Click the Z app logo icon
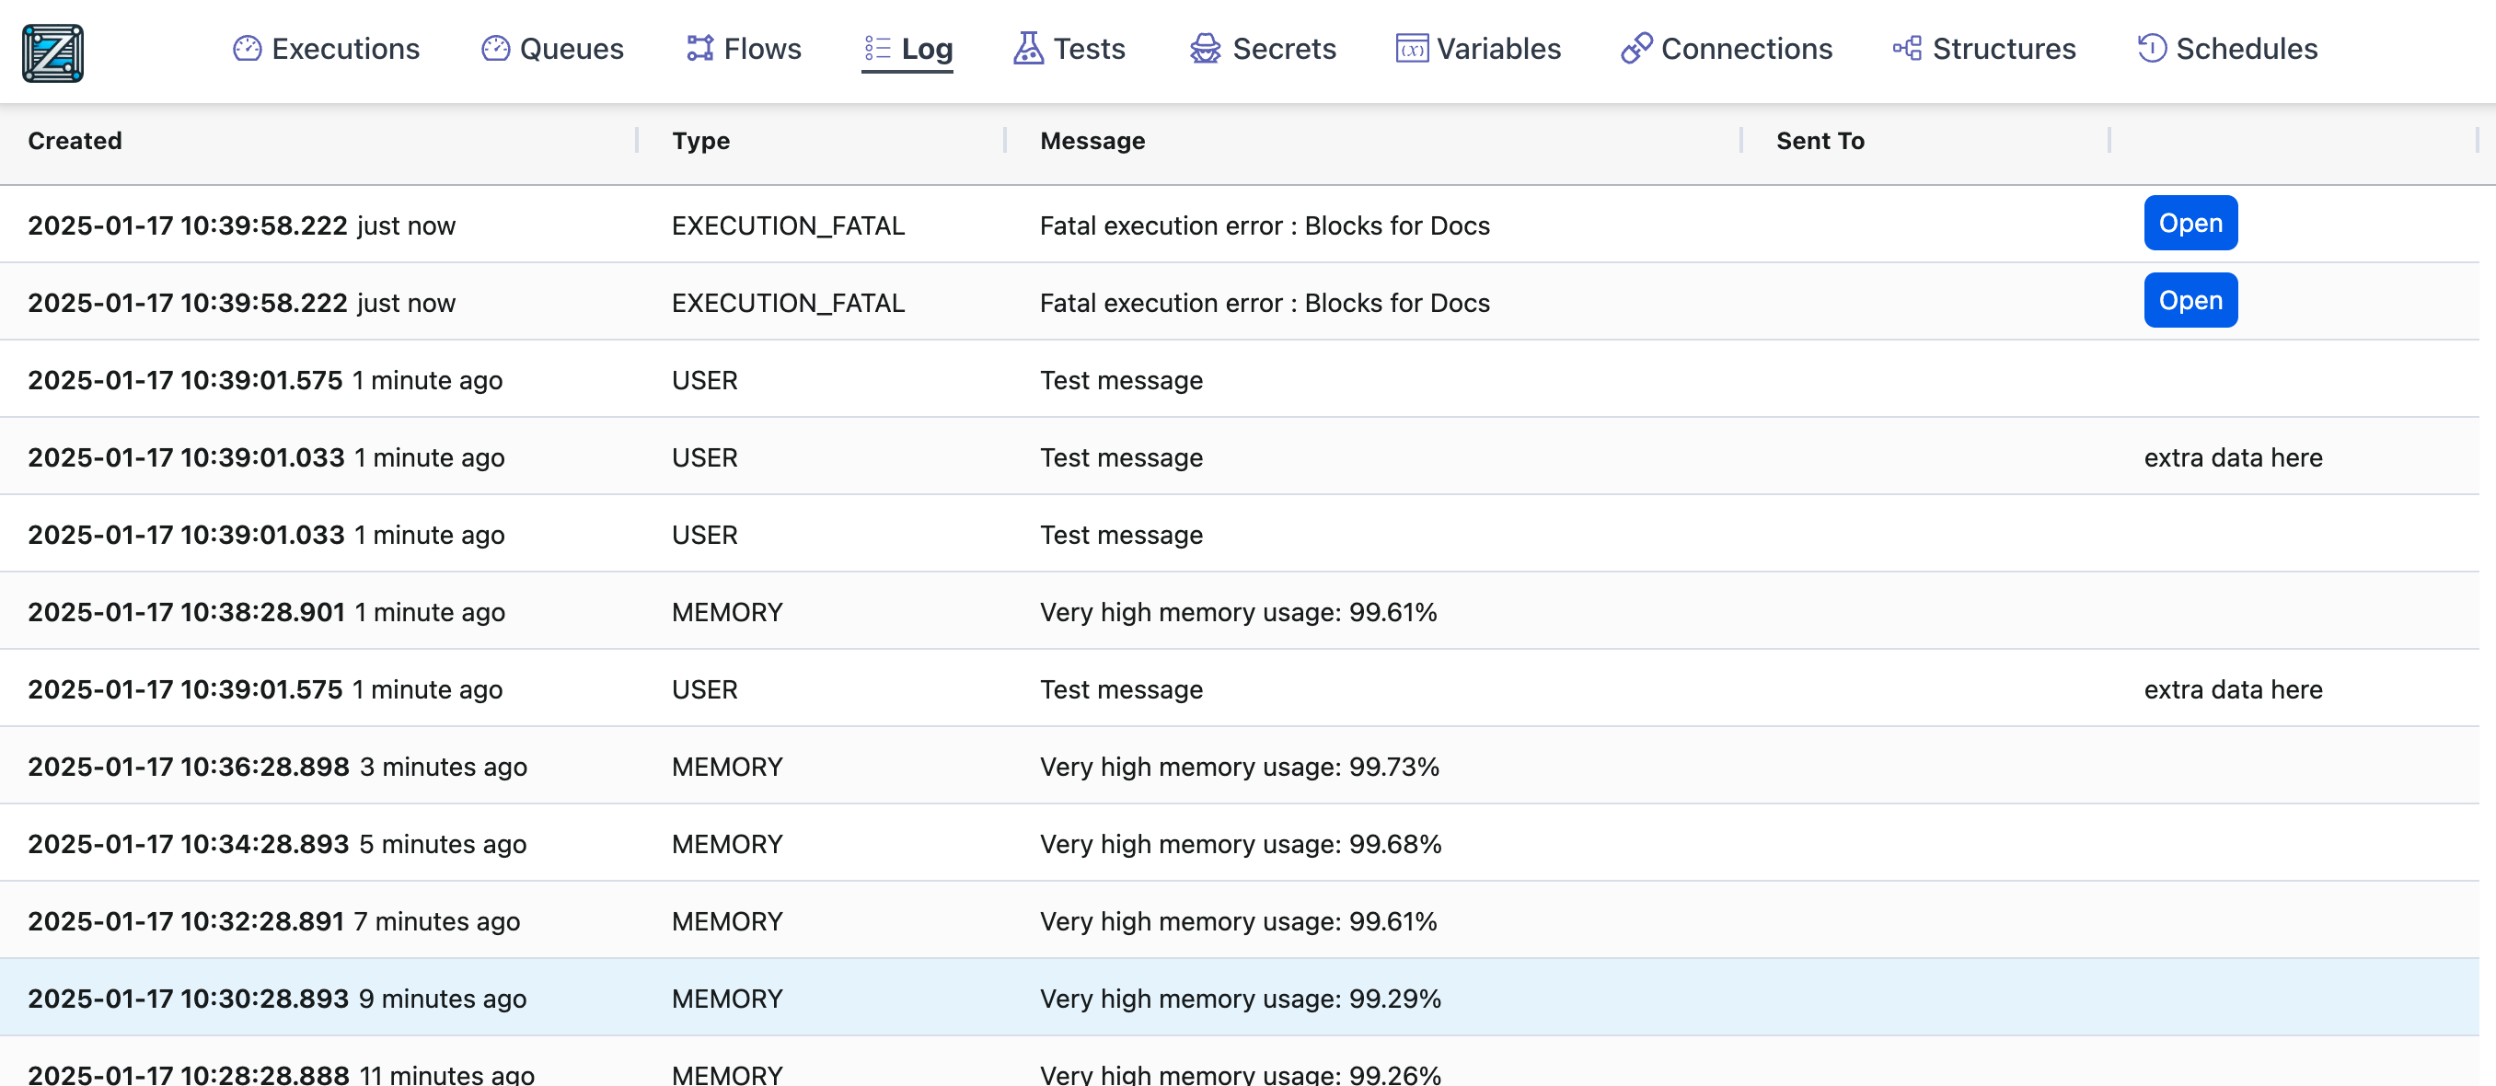This screenshot has width=2496, height=1086. coord(52,52)
